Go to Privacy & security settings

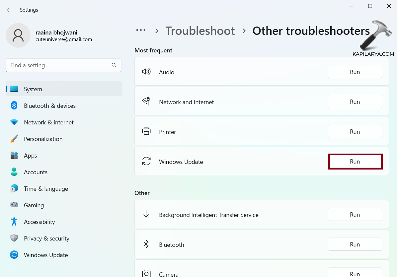(x=46, y=239)
